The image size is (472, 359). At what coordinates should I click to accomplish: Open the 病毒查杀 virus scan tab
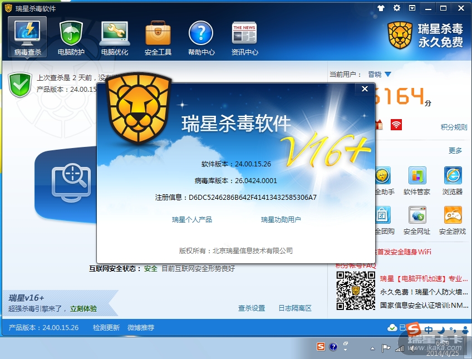tap(27, 37)
